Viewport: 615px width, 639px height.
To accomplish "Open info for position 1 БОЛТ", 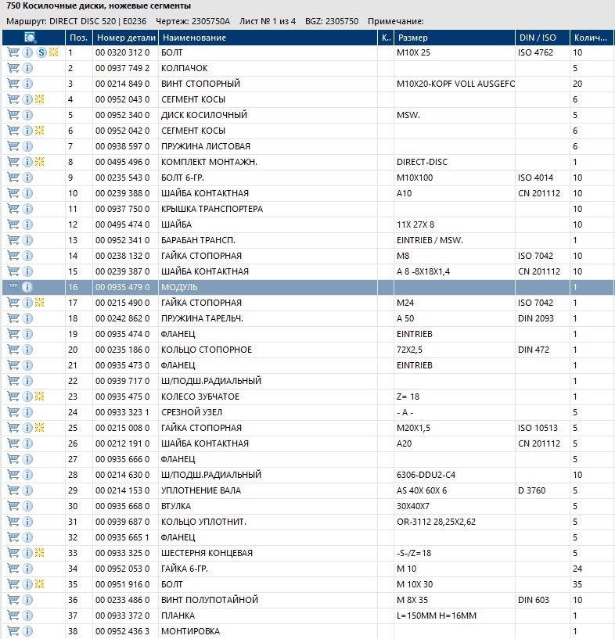I will tap(27, 52).
